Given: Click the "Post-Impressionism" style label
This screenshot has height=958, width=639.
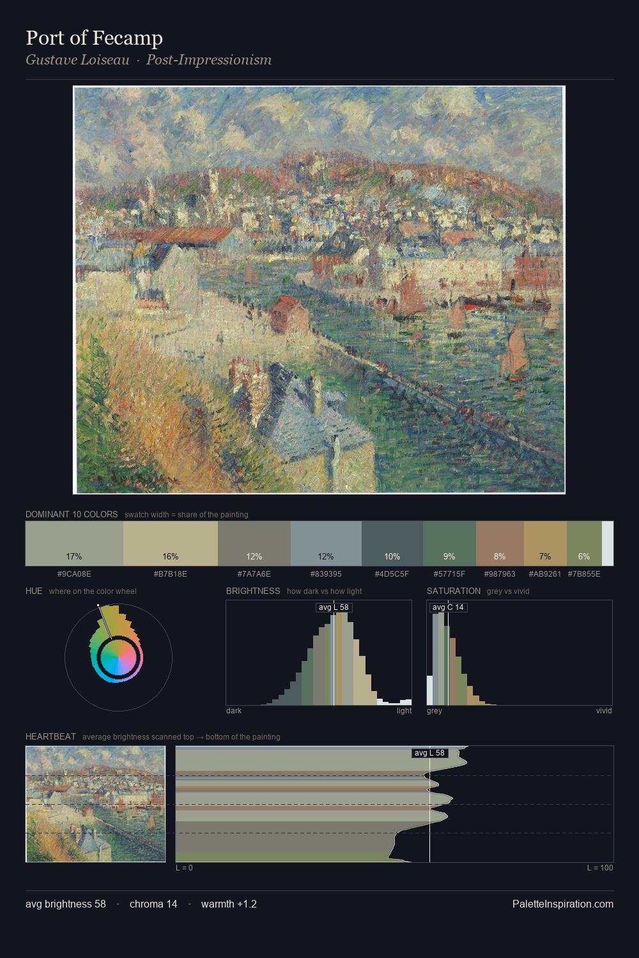Looking at the screenshot, I should (x=209, y=60).
